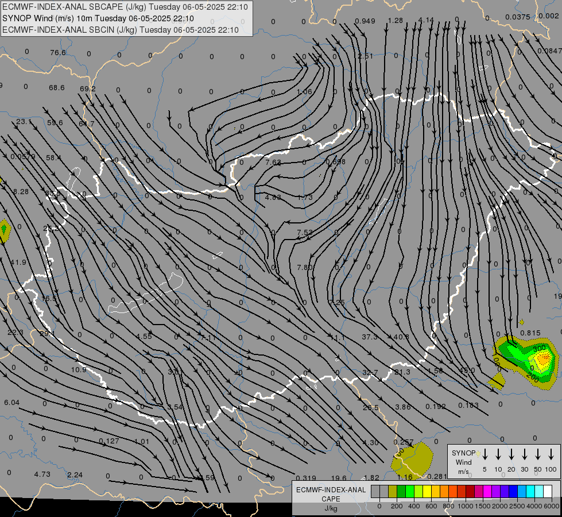Click the SYNOP Wind 10m title line
Screen dimensions: 562x517
pyautogui.click(x=98, y=18)
